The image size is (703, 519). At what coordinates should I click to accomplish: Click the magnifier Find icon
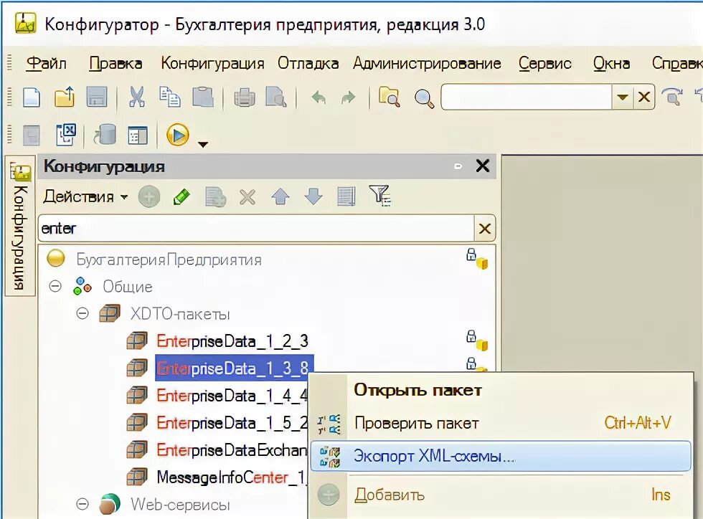click(424, 98)
